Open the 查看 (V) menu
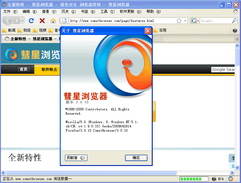This screenshot has height=183, width=241. click(49, 12)
